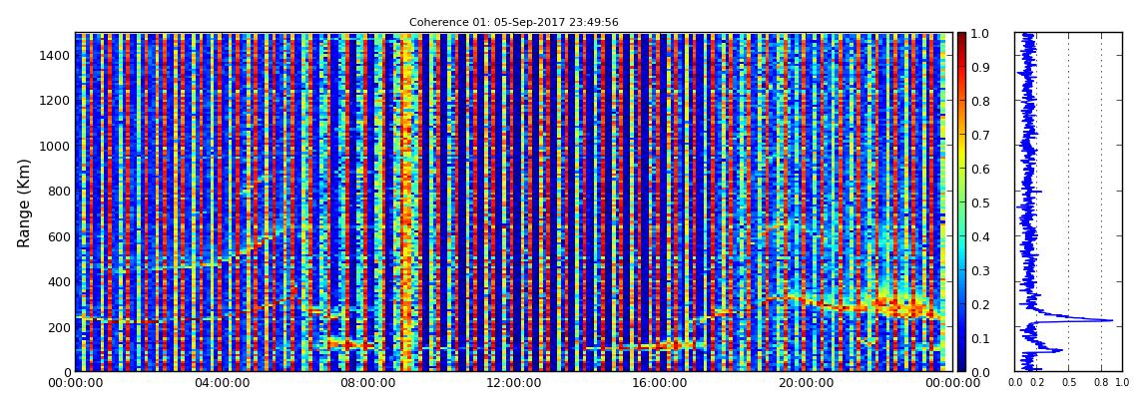Click the dark red top of the colorbar
The height and width of the screenshot is (406, 1148).
[961, 38]
